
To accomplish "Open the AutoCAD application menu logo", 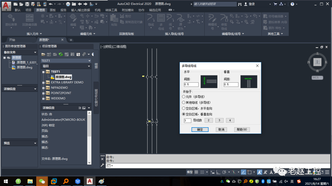I will [6, 6].
